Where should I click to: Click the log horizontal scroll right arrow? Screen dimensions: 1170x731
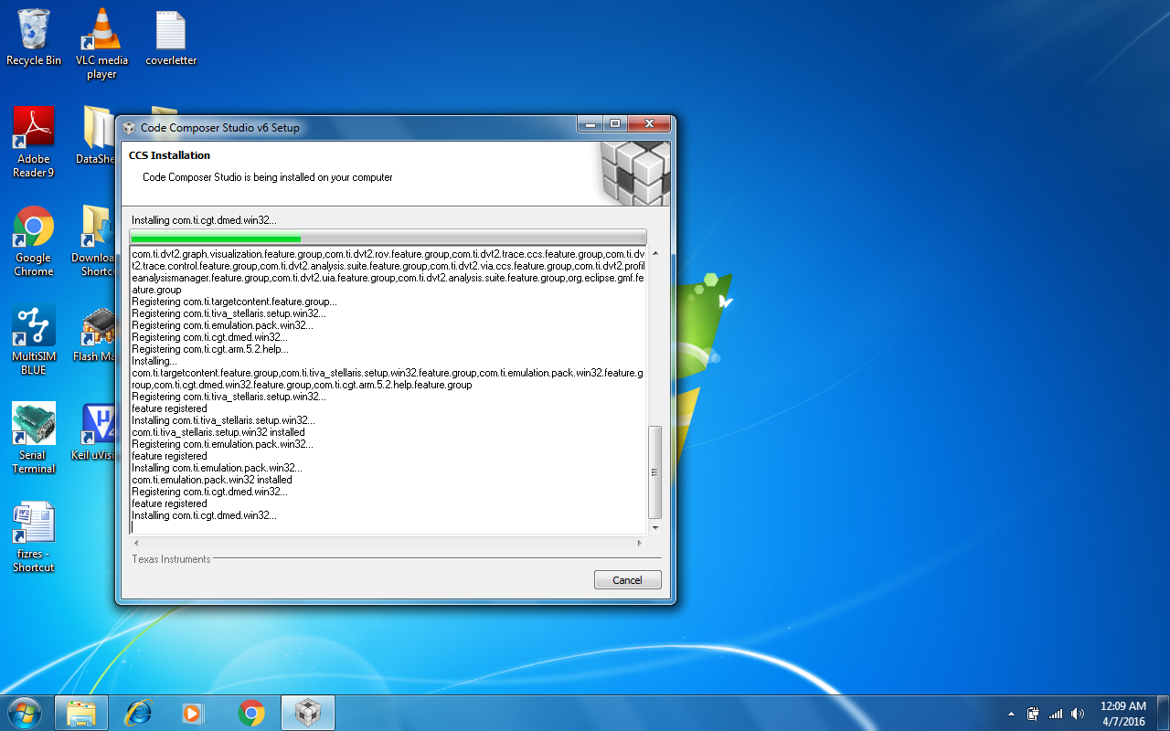pos(640,543)
